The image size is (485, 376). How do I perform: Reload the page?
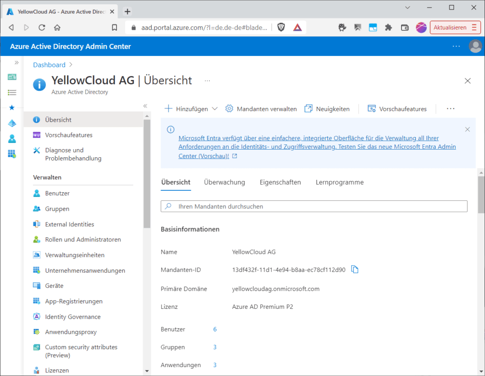tap(42, 27)
